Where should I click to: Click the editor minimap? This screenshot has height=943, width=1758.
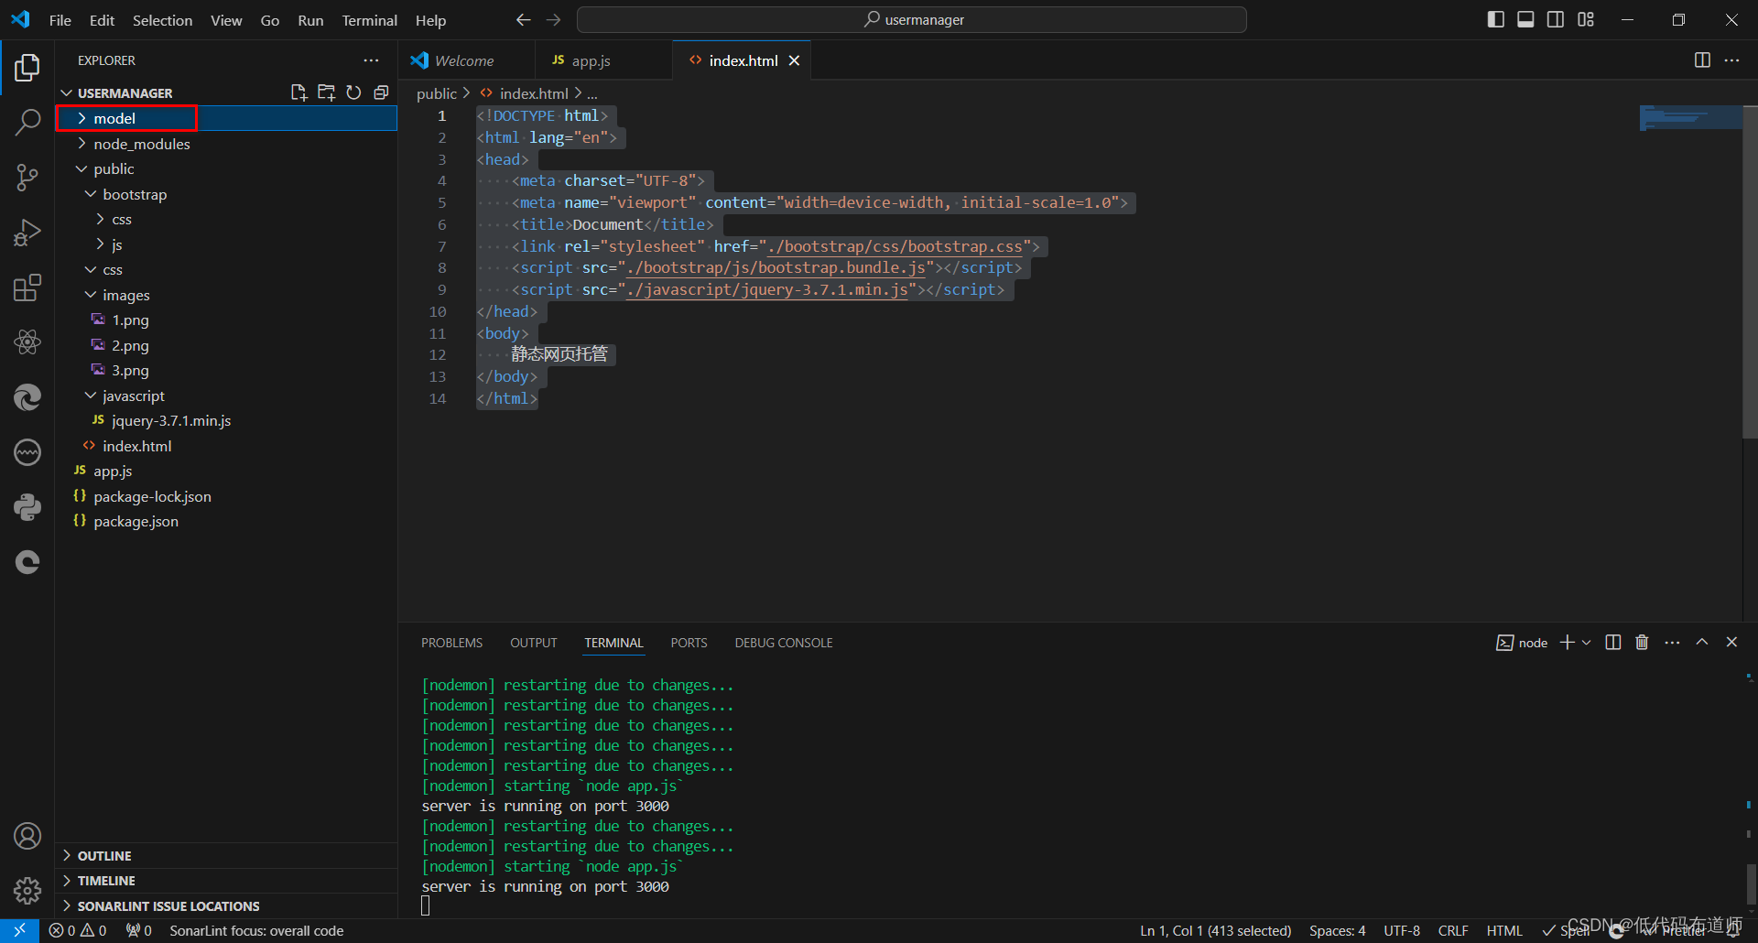[x=1690, y=117]
